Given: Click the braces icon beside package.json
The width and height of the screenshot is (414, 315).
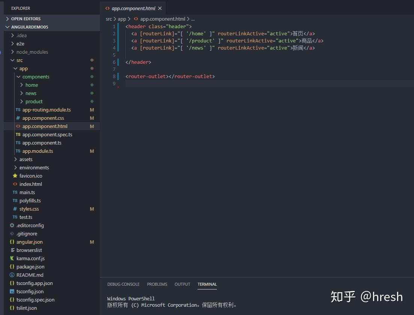Looking at the screenshot, I should point(12,267).
